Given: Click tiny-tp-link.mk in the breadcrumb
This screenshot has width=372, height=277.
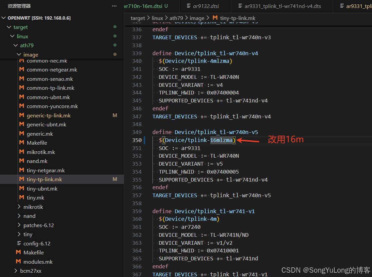Looking at the screenshot, I should click(238, 18).
